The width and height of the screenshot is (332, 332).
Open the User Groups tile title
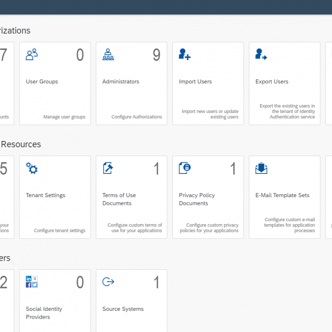coord(42,82)
